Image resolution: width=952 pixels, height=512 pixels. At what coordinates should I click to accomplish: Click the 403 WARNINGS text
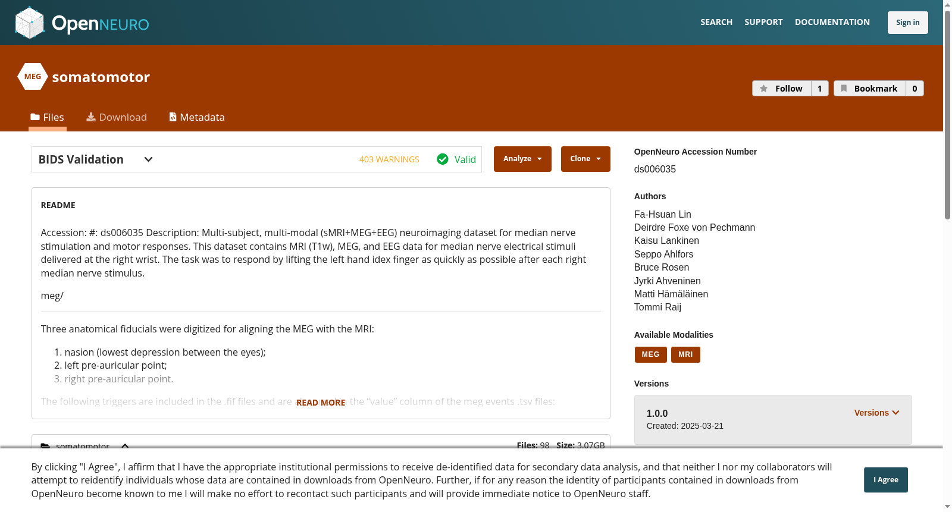(389, 159)
